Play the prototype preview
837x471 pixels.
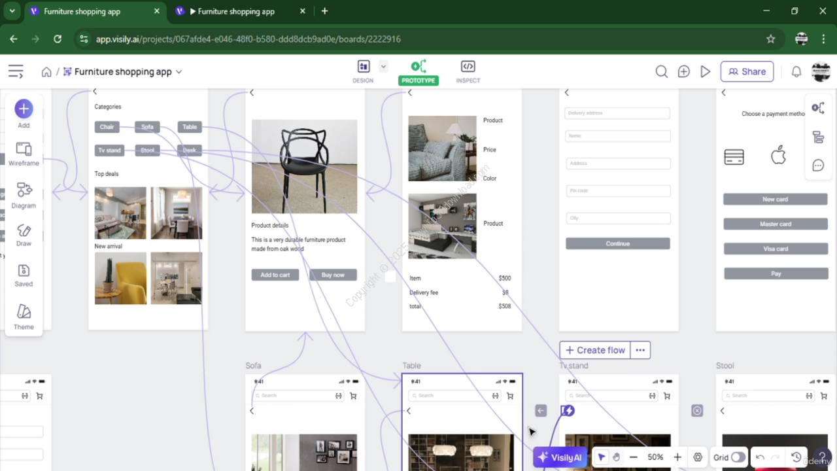tap(705, 72)
